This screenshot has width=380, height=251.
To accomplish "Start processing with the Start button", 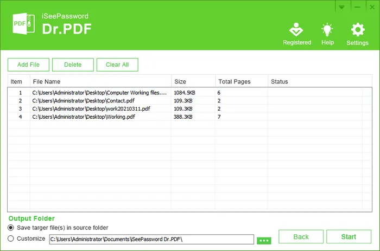I will click(x=349, y=236).
